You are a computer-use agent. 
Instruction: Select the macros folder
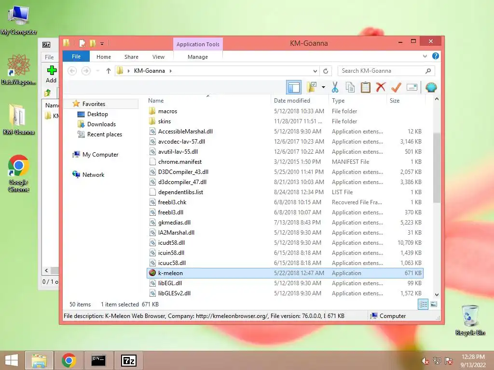pos(285,111)
